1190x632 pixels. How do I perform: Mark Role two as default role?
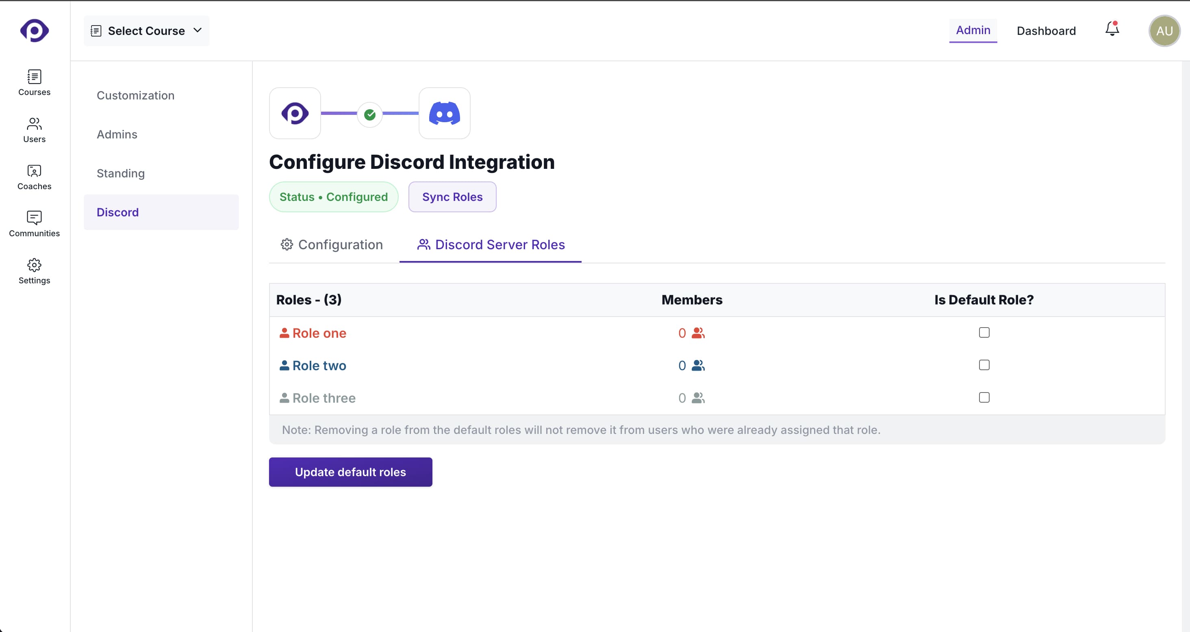(984, 365)
